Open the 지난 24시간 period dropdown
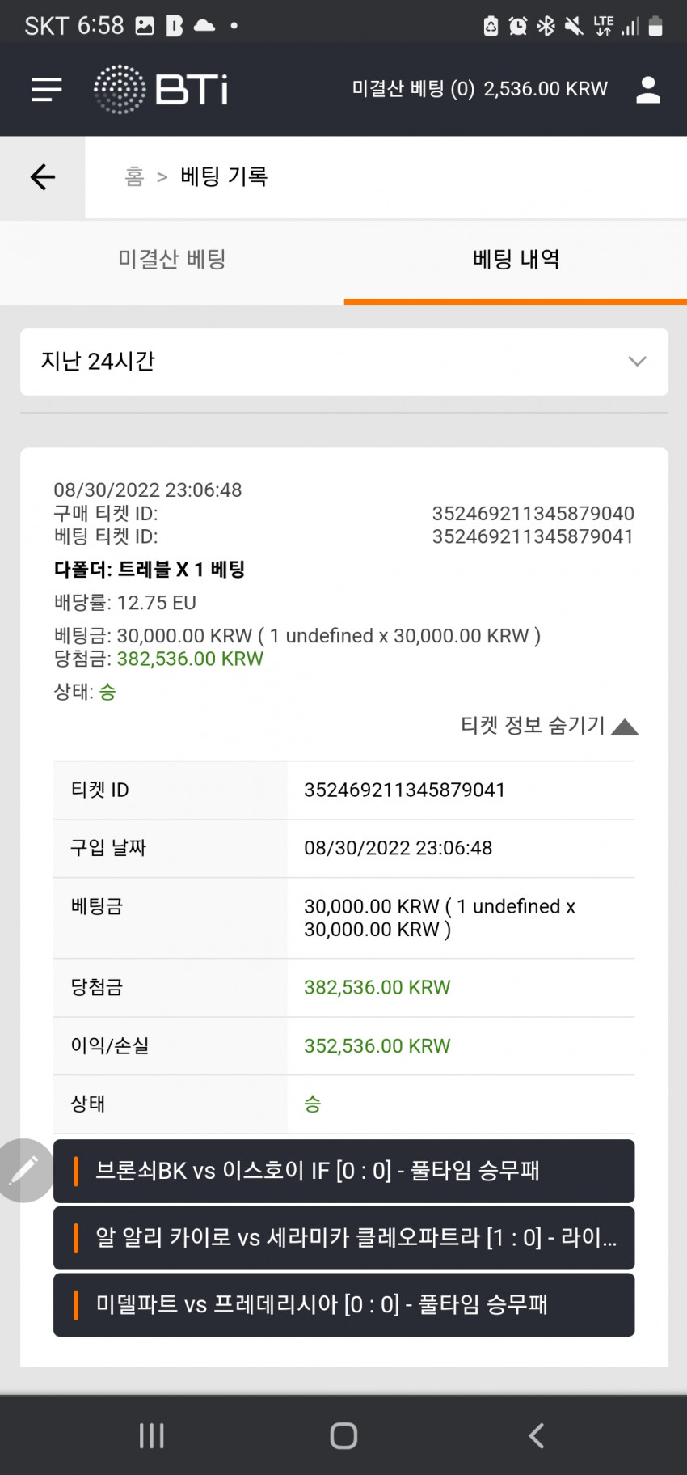The image size is (687, 1475). pyautogui.click(x=344, y=362)
